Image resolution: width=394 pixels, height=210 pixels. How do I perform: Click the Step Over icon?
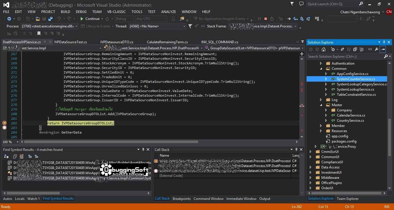point(302,19)
